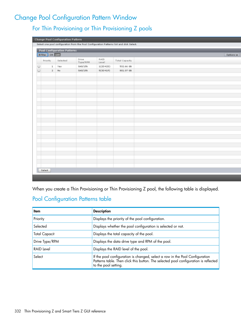Click the 'Pool Configuration Patterns table' heading

72,199
